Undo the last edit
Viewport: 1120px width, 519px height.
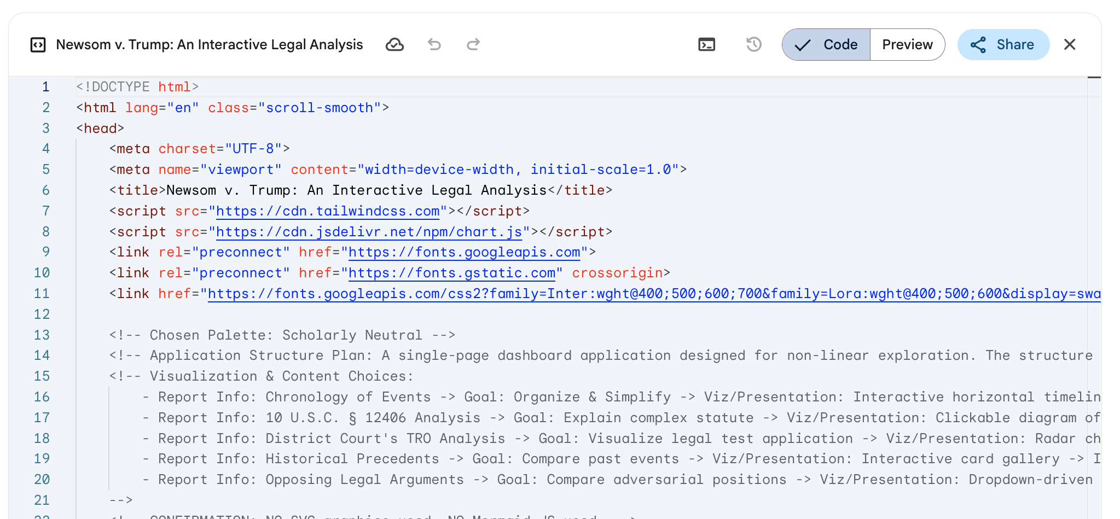(434, 45)
